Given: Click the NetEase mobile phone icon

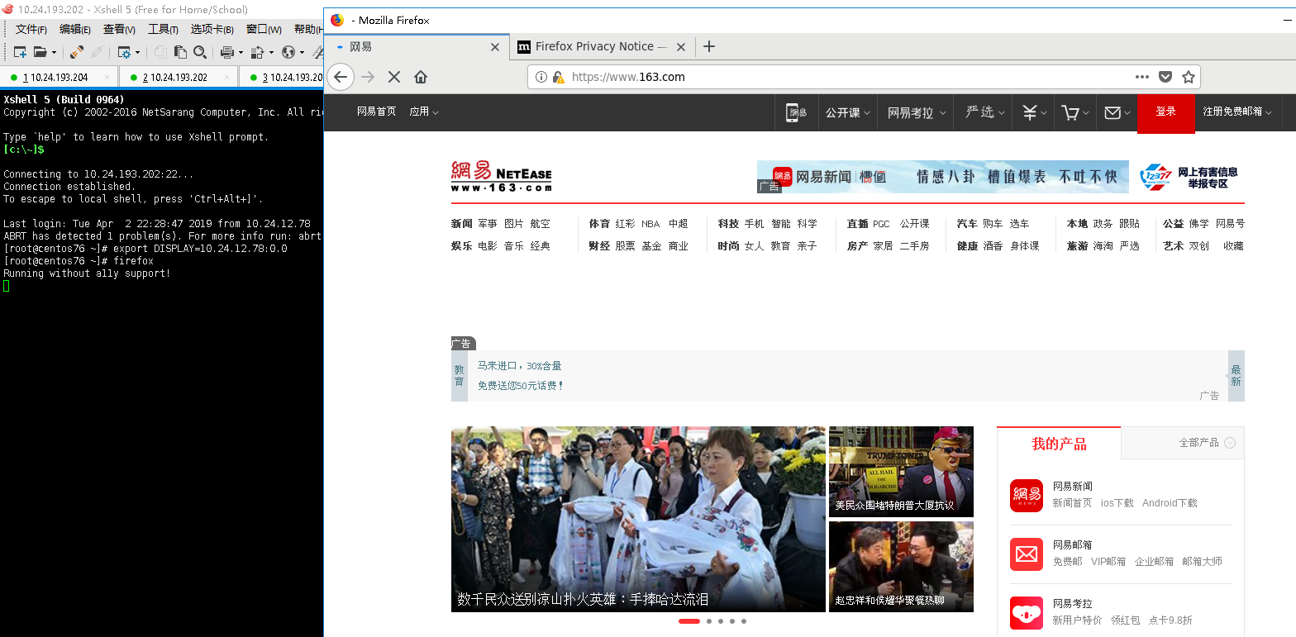Looking at the screenshot, I should coord(797,112).
